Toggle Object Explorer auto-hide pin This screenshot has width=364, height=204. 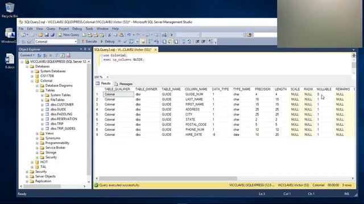click(x=85, y=49)
